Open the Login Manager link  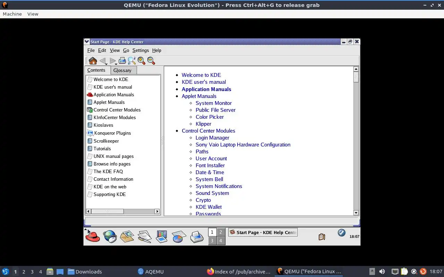tap(212, 137)
